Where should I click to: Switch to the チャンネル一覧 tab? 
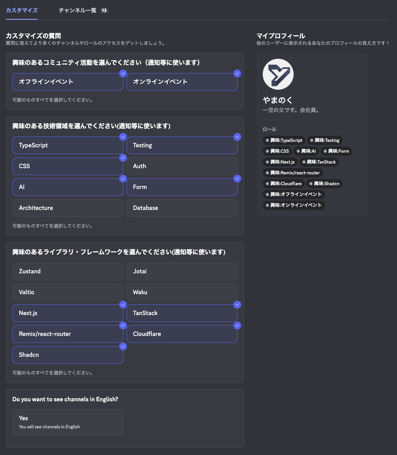pyautogui.click(x=78, y=10)
